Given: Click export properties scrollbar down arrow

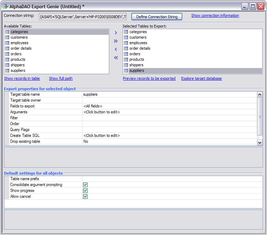Looking at the screenshot, I should coord(260,142).
